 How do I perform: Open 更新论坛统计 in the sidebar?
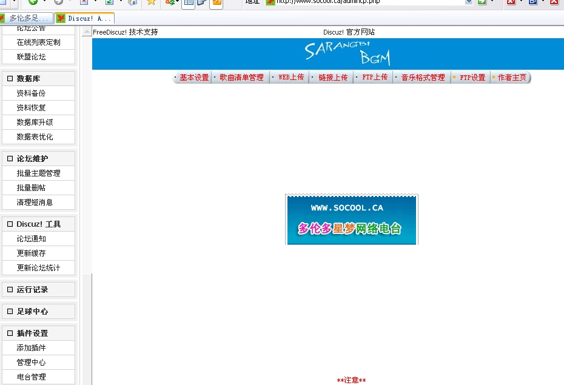[x=38, y=268]
